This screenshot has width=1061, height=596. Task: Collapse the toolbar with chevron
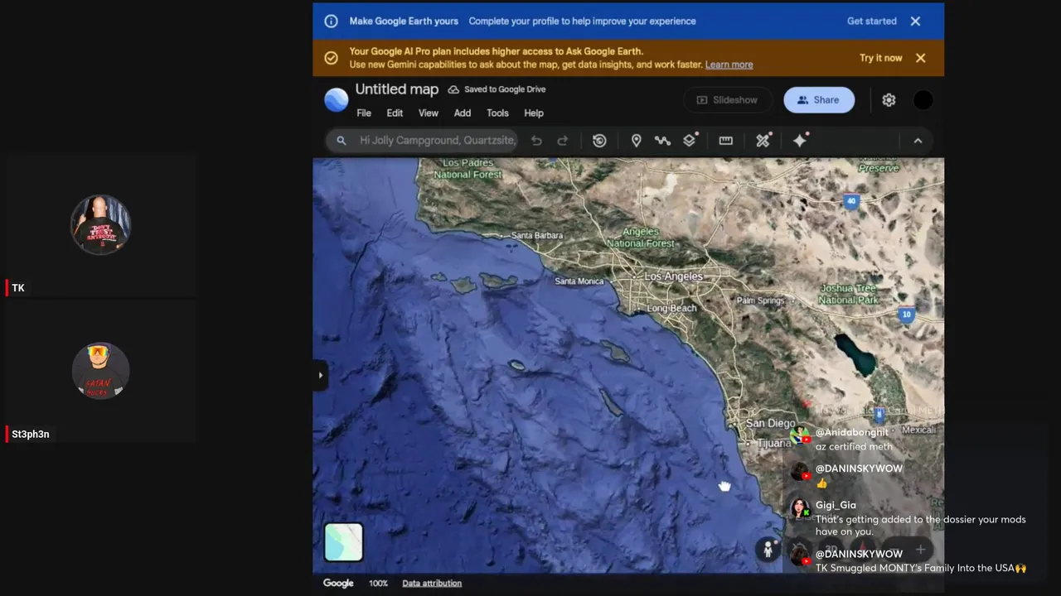pyautogui.click(x=918, y=141)
